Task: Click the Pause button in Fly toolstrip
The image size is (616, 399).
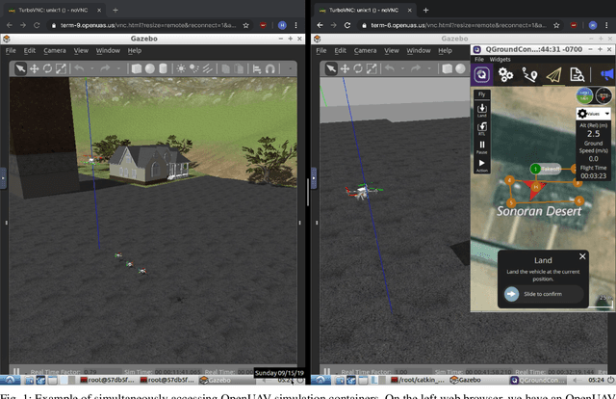Action: (x=482, y=146)
